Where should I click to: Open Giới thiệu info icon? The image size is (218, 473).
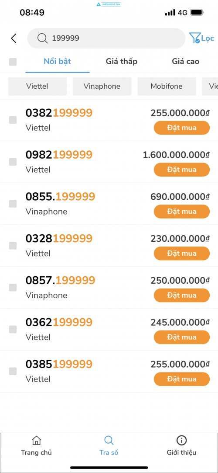tap(181, 440)
